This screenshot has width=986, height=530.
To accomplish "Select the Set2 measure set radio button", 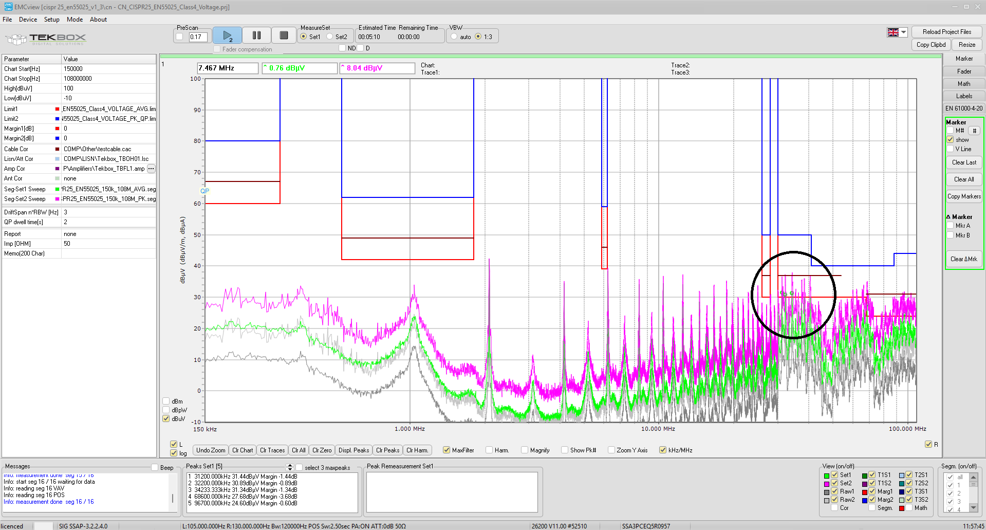I will pyautogui.click(x=330, y=36).
